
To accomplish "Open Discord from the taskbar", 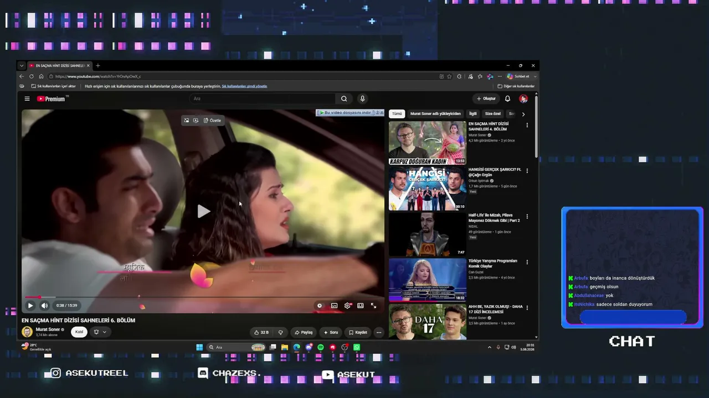I will coord(309,347).
